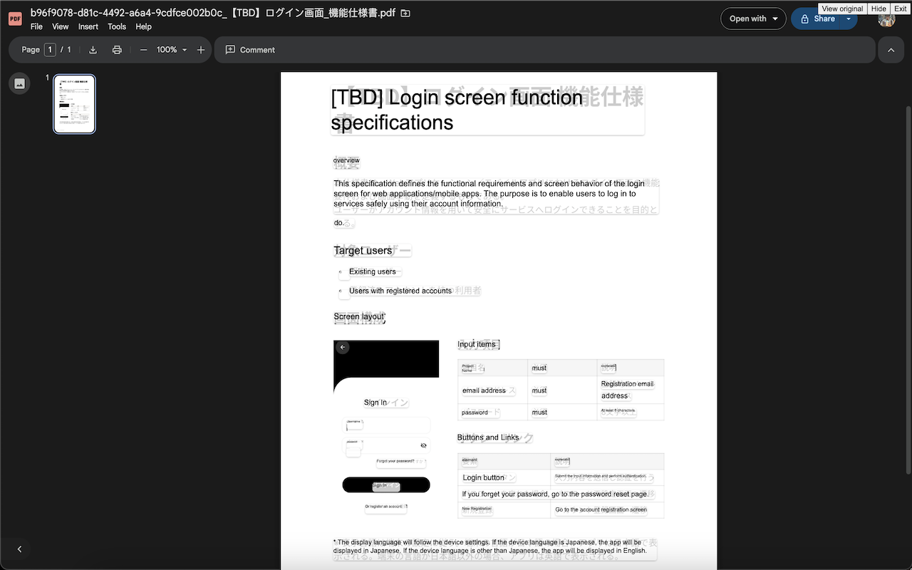Click the "overview" heading
The image size is (912, 570).
pyautogui.click(x=346, y=160)
